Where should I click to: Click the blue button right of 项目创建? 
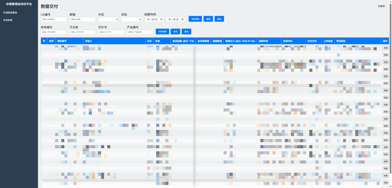click(x=175, y=31)
